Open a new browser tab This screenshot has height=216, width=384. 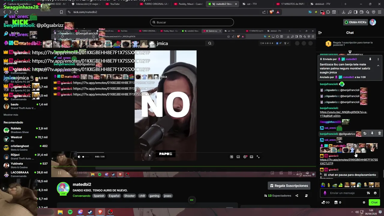pyautogui.click(x=345, y=4)
